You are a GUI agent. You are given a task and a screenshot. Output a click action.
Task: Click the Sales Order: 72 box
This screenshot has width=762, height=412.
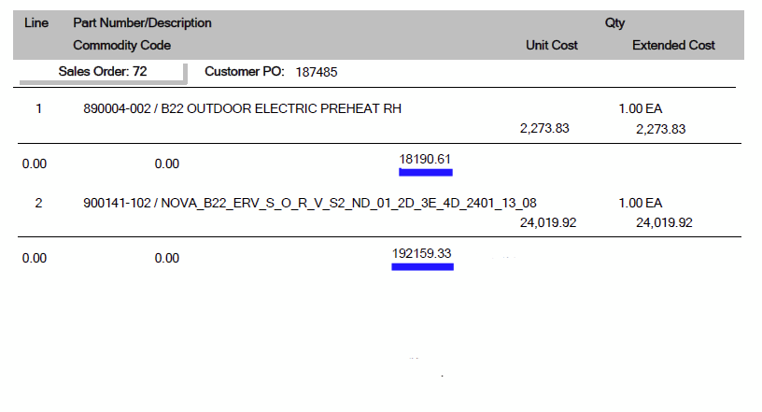[103, 72]
